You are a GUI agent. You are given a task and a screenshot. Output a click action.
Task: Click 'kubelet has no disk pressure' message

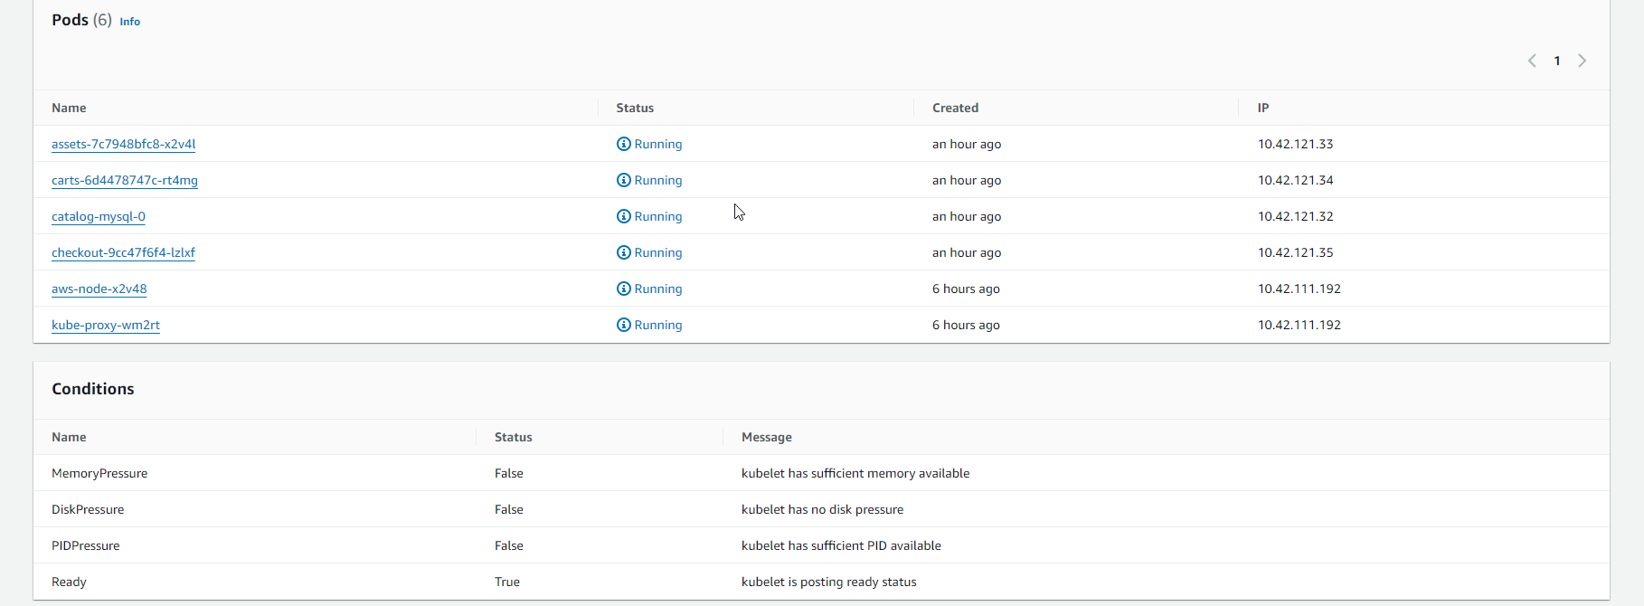[x=822, y=509]
